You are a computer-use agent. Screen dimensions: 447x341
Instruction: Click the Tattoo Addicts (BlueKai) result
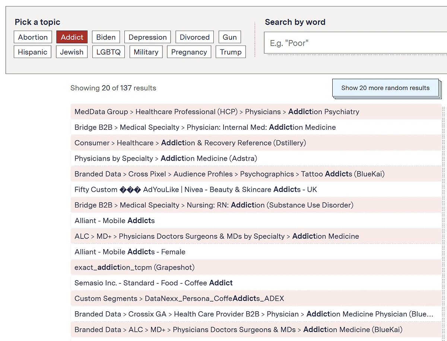[256, 174]
